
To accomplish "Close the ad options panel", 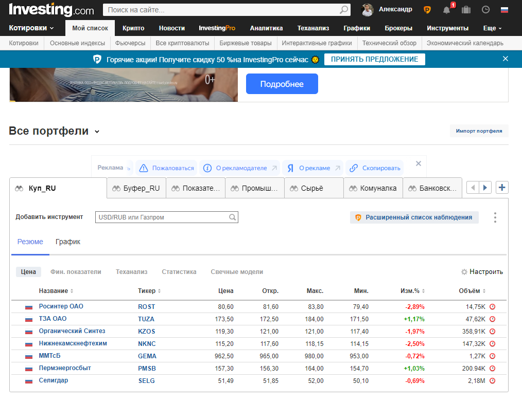I will click(419, 163).
